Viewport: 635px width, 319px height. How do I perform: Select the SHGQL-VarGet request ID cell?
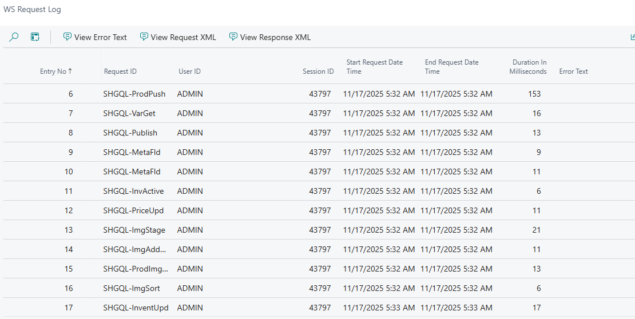129,113
